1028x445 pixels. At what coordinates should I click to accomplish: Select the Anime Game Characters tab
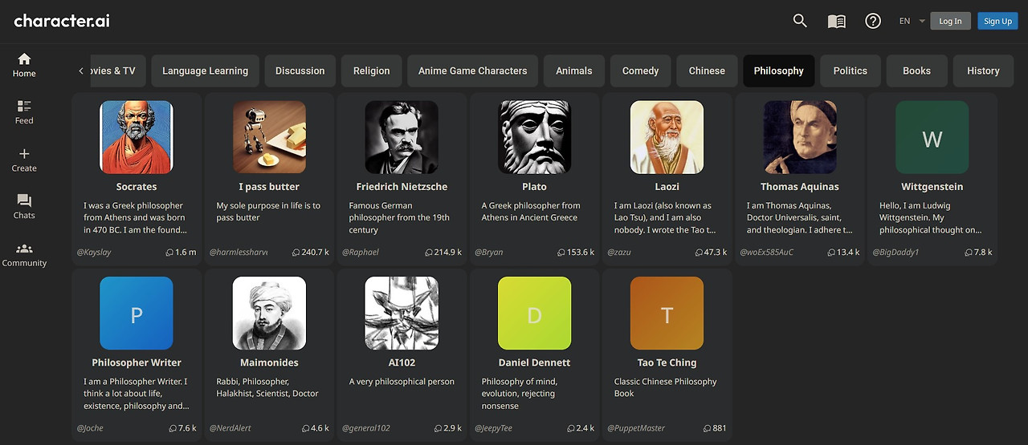(472, 71)
